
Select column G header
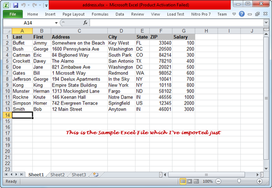pyautogui.click(x=183, y=31)
